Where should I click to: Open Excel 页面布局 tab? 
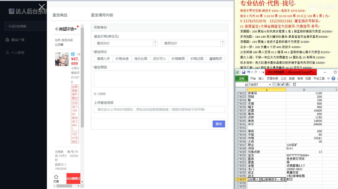click(x=272, y=78)
